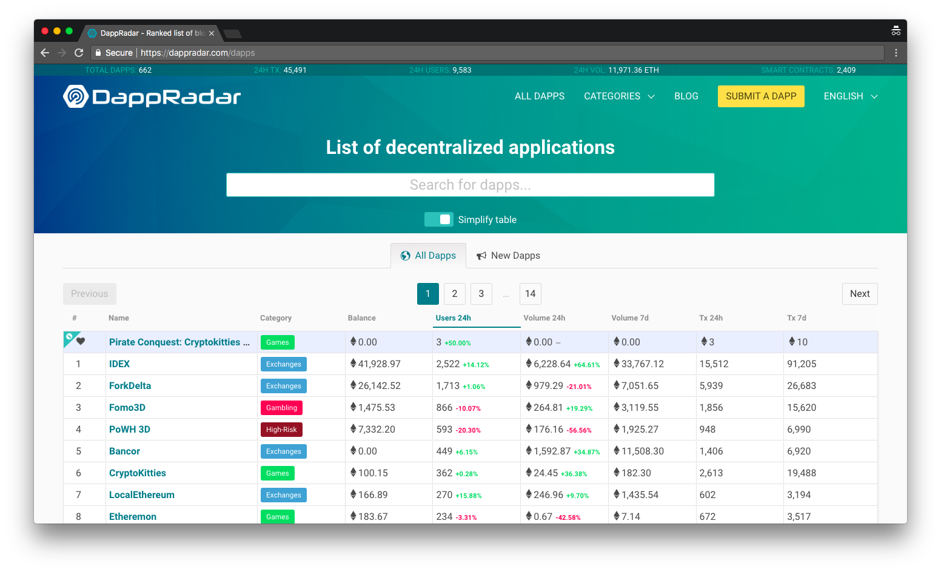Screen dimensions: 941x572
Task: Go forward in browser history
Action: [x=62, y=53]
